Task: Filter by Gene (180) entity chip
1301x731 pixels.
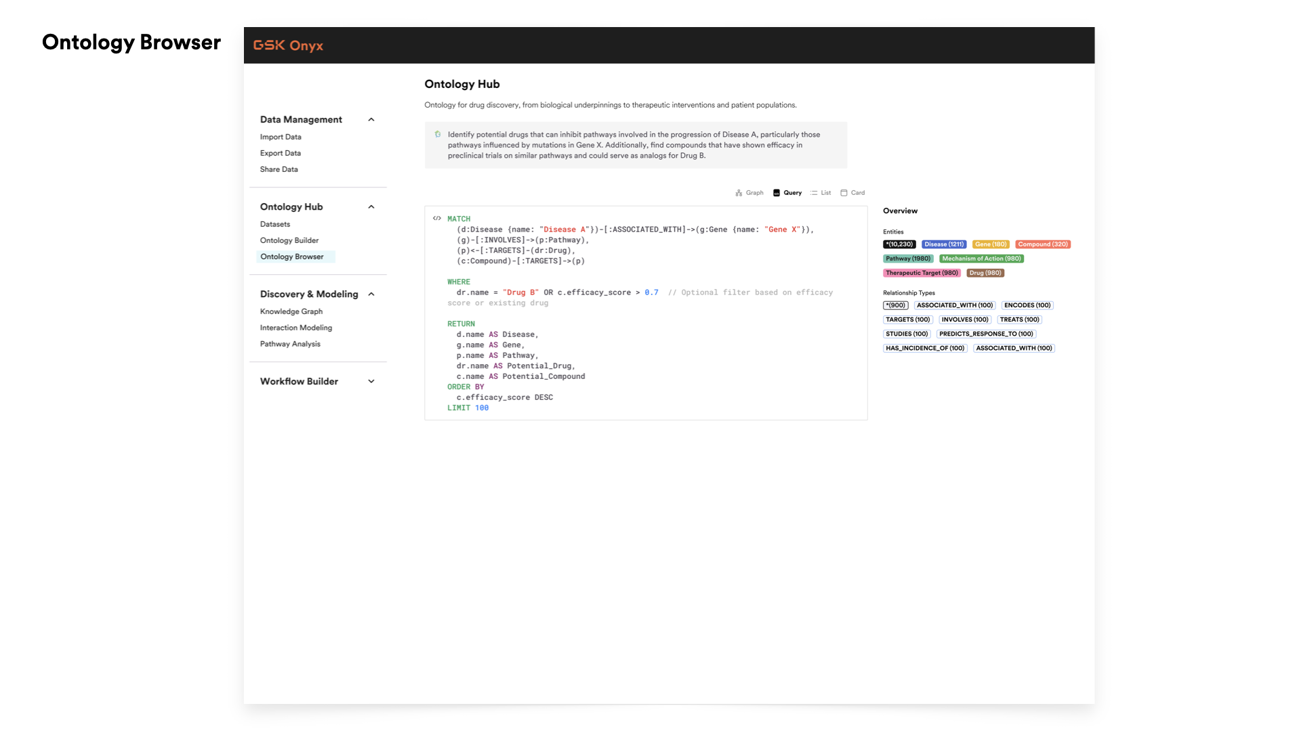Action: tap(991, 244)
